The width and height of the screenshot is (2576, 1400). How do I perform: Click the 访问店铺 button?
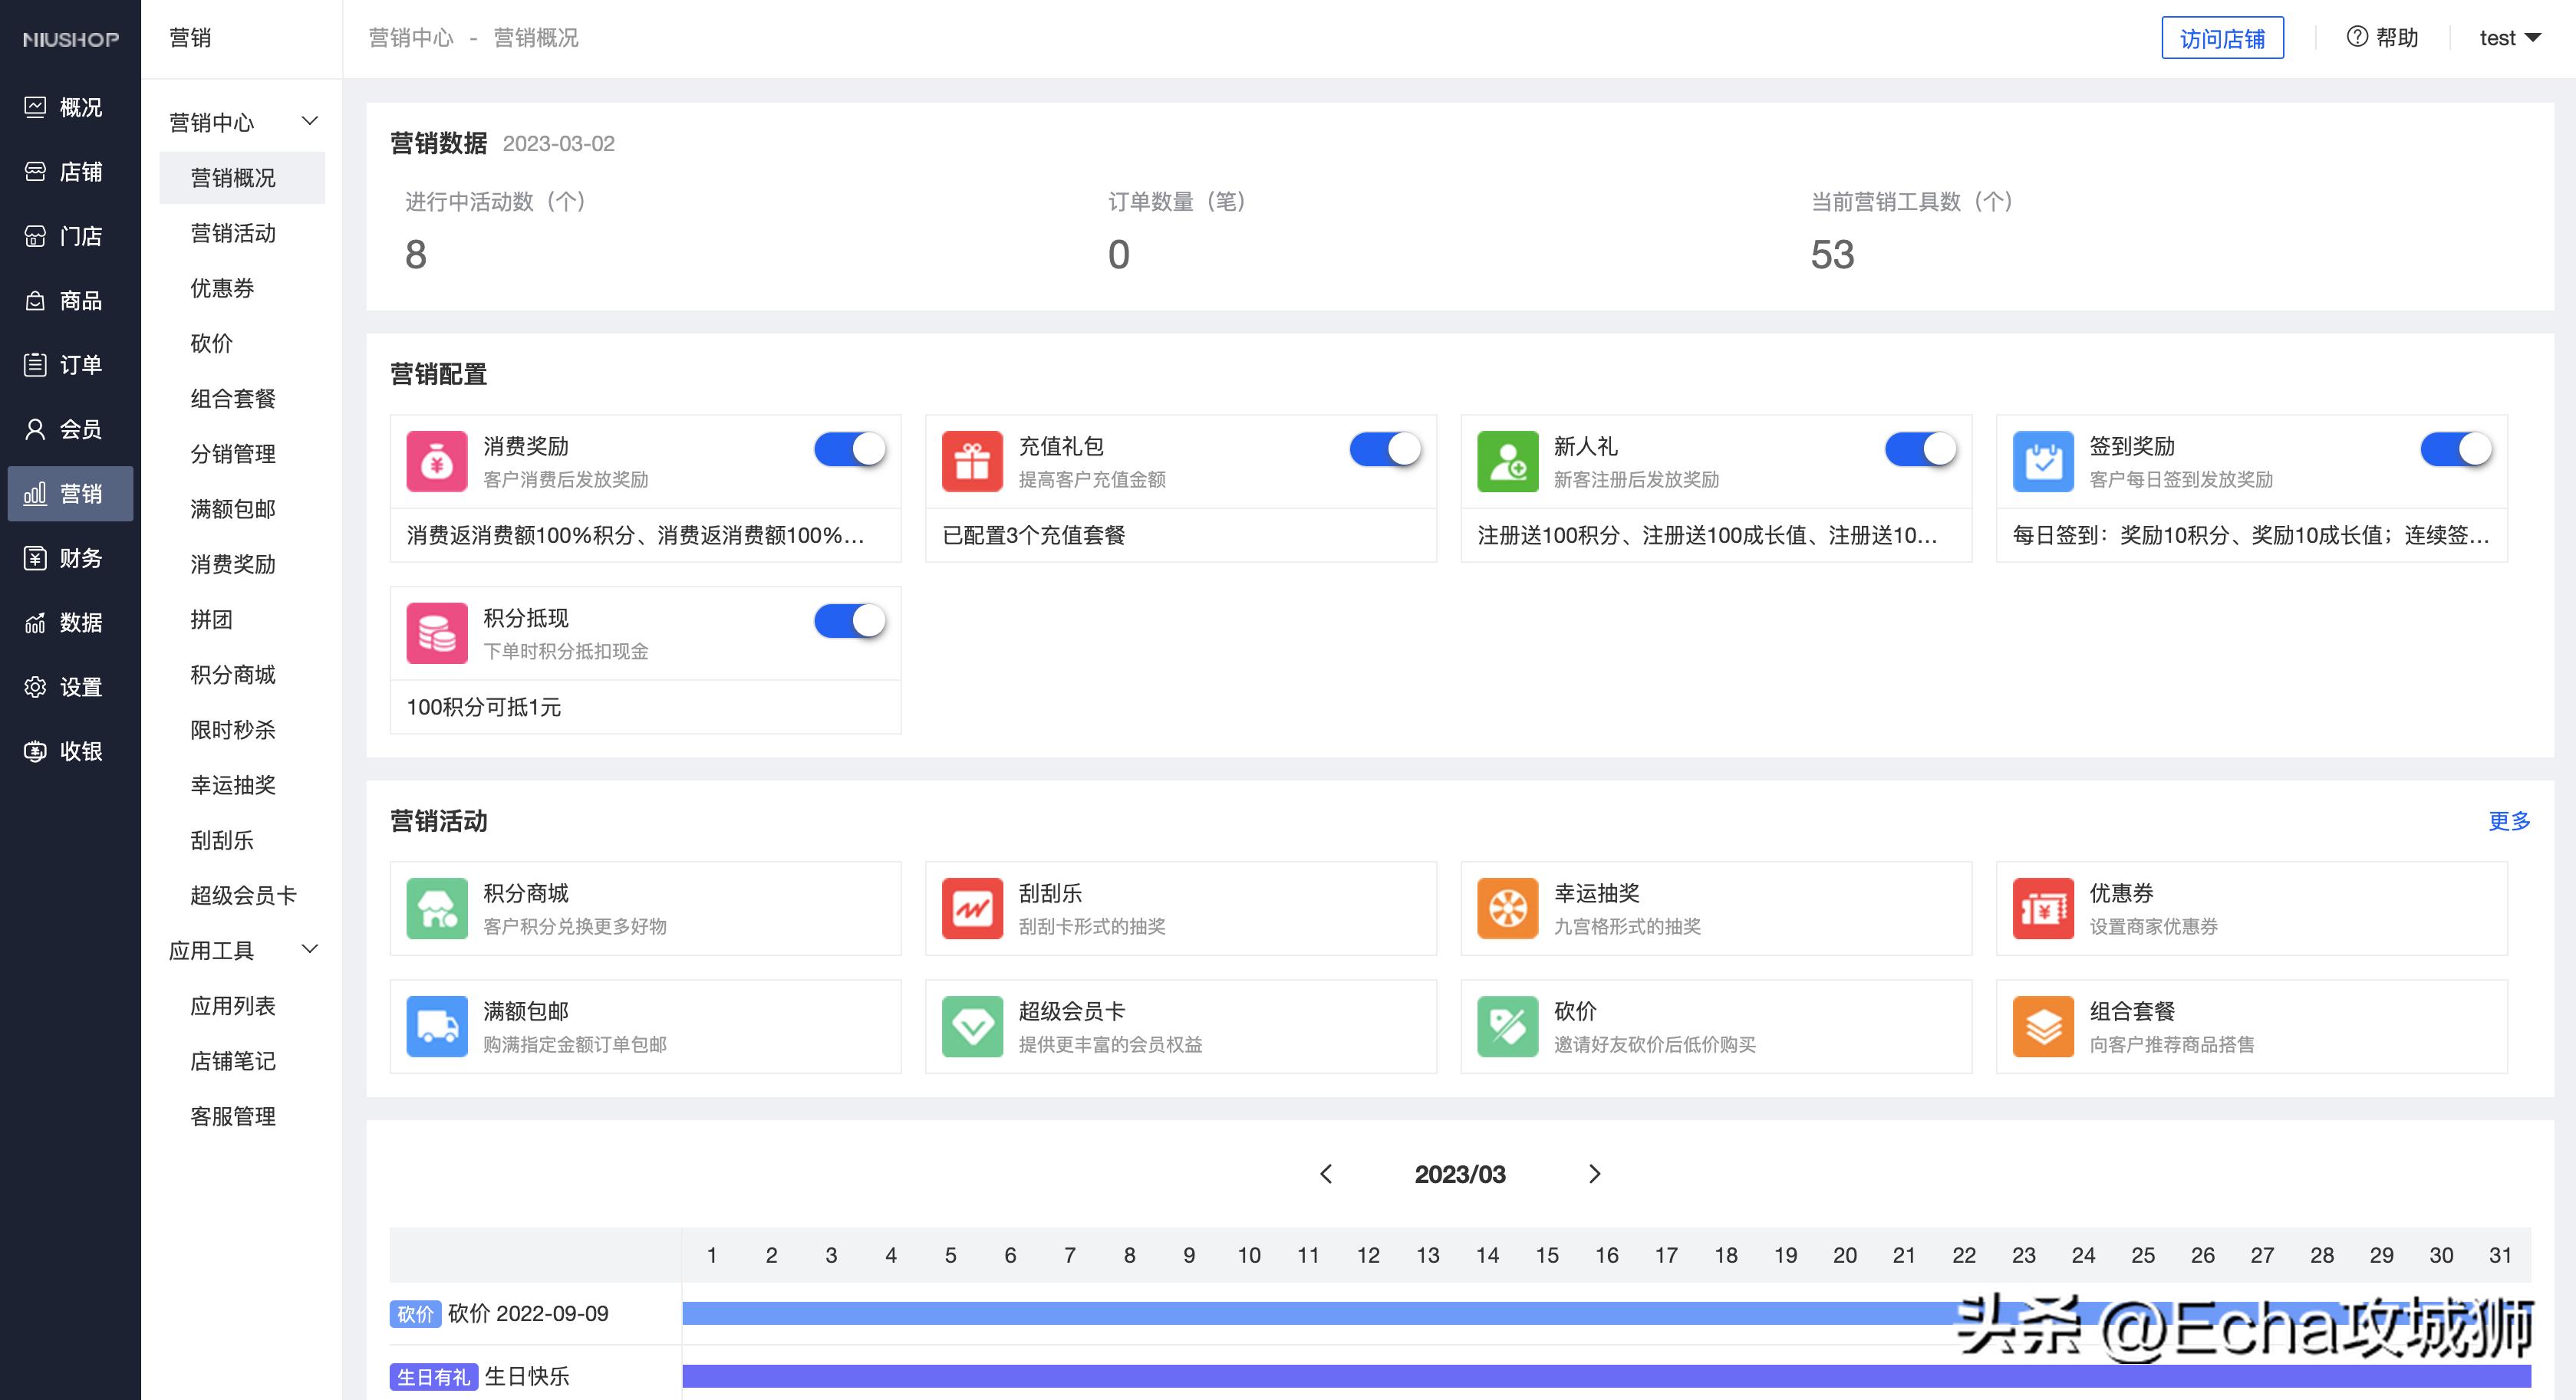point(2222,37)
